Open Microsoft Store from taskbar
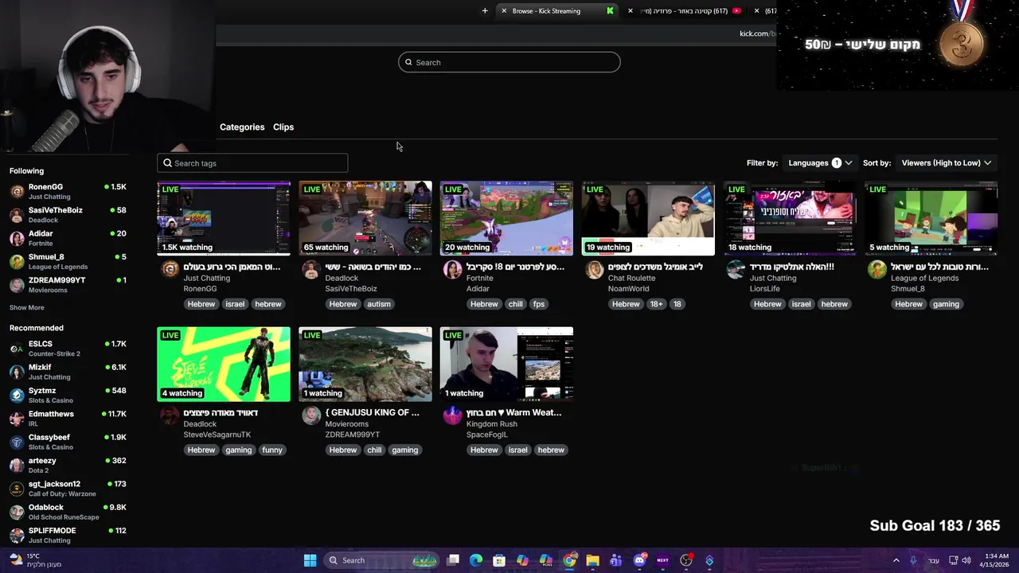 tap(499, 560)
